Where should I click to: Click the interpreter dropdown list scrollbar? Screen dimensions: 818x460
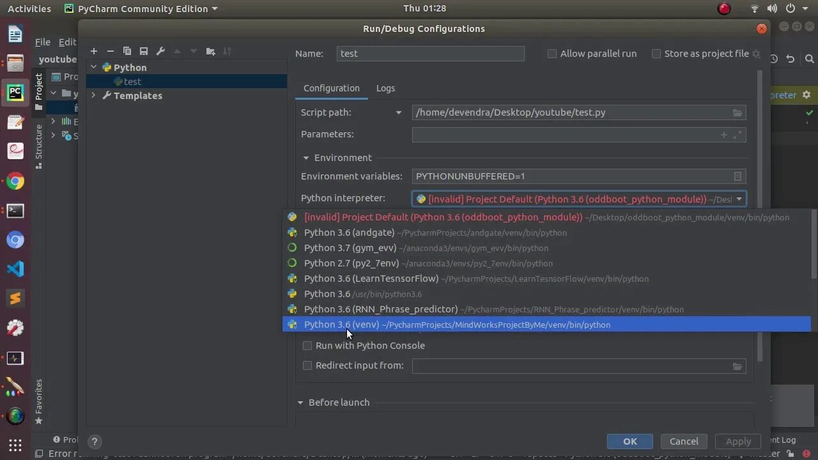pyautogui.click(x=814, y=245)
